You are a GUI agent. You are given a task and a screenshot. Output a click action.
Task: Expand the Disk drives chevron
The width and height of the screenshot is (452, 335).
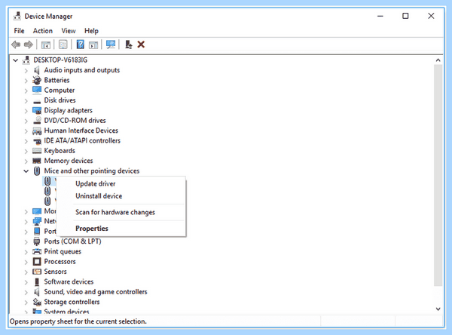coord(26,101)
